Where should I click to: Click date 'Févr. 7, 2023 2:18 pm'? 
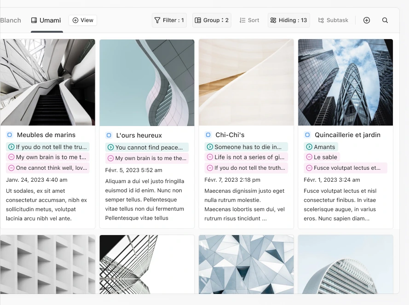pyautogui.click(x=232, y=180)
